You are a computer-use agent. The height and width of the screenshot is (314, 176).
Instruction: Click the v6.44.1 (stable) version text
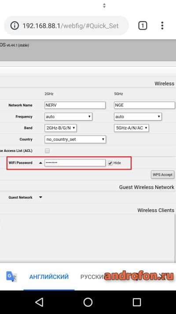(18, 45)
